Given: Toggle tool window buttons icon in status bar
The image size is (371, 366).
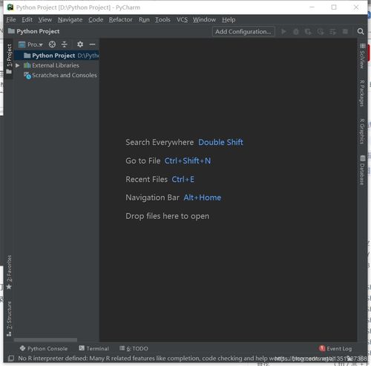Looking at the screenshot, I should point(11,358).
